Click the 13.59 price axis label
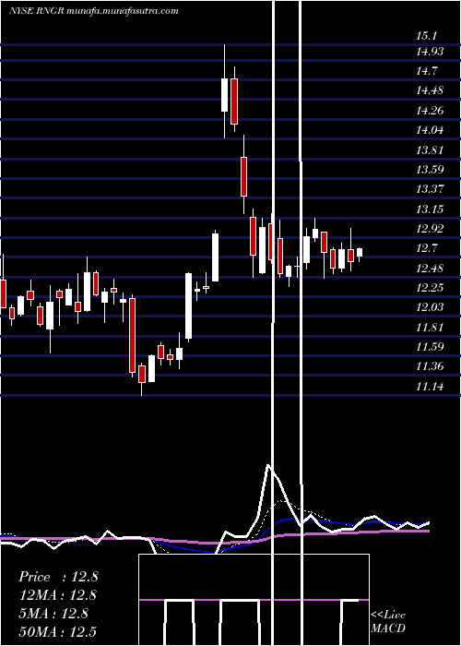This screenshot has height=646, width=461. pyautogui.click(x=430, y=169)
